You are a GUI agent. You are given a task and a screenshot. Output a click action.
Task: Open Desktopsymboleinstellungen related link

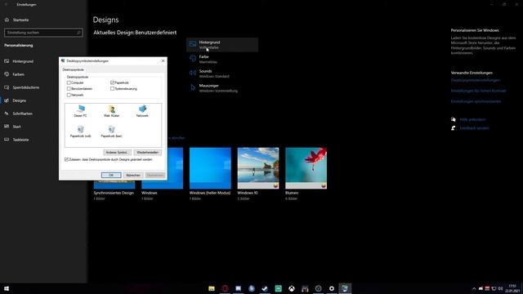click(x=476, y=80)
